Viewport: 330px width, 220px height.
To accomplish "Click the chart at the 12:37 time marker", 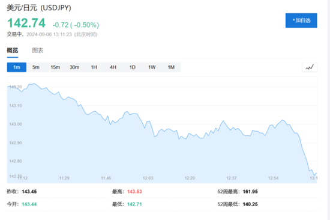I will pos(232,178).
